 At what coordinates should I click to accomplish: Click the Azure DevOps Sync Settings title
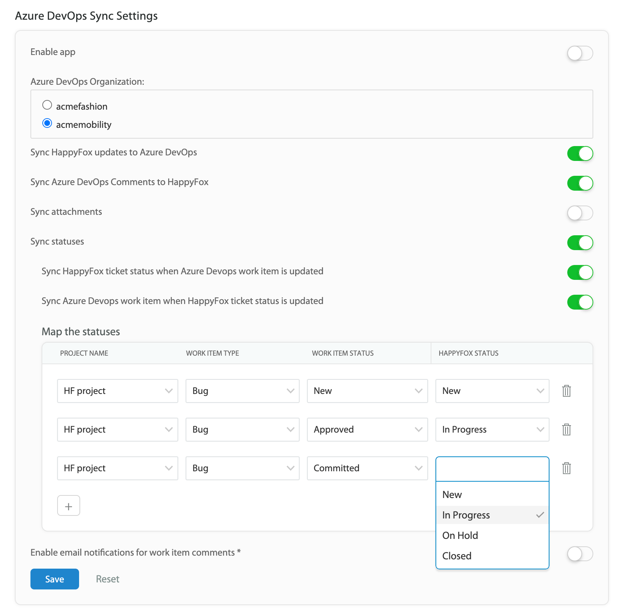[86, 16]
